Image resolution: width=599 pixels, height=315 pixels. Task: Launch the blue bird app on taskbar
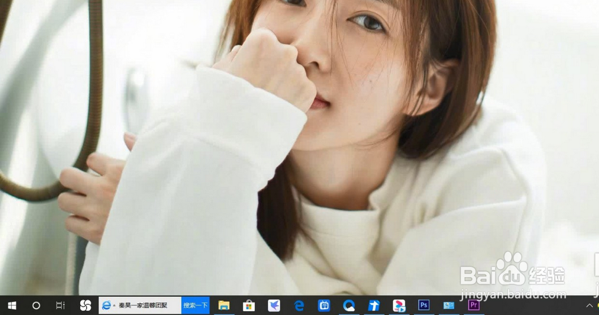click(x=274, y=305)
